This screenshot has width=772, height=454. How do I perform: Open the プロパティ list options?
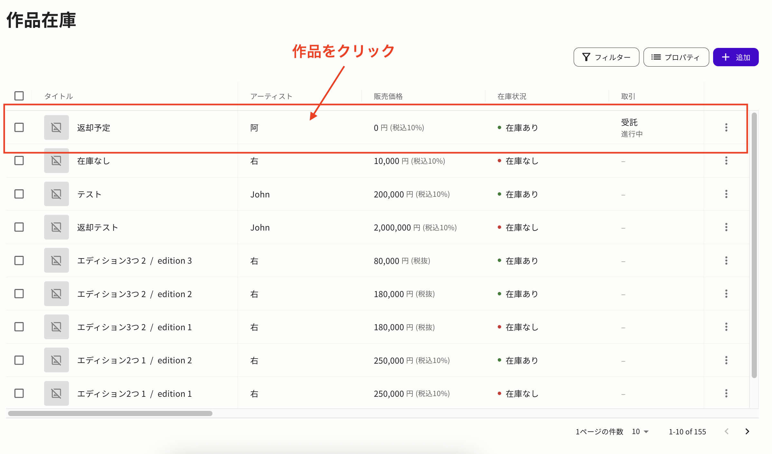676,57
